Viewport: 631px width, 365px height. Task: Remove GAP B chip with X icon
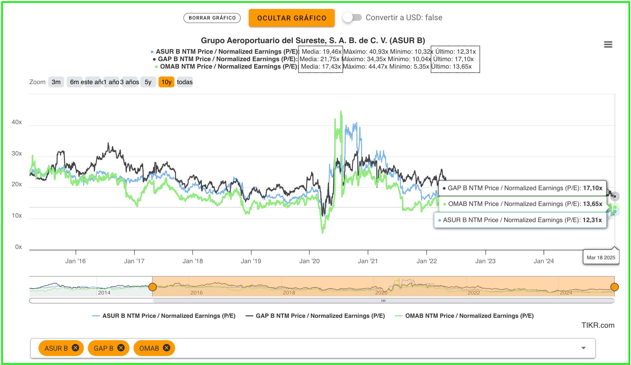[121, 348]
